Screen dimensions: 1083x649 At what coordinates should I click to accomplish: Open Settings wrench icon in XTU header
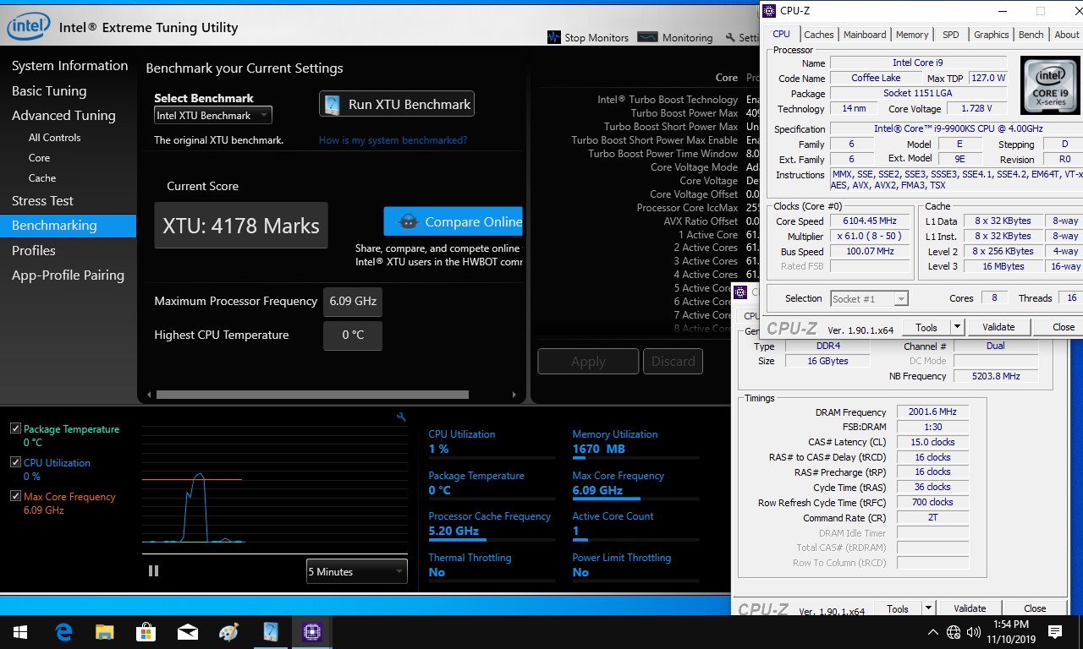(731, 38)
